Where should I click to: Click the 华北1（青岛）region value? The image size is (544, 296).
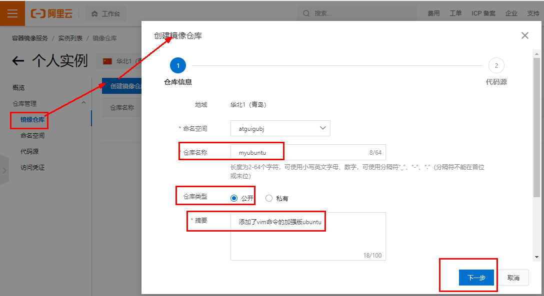248,104
